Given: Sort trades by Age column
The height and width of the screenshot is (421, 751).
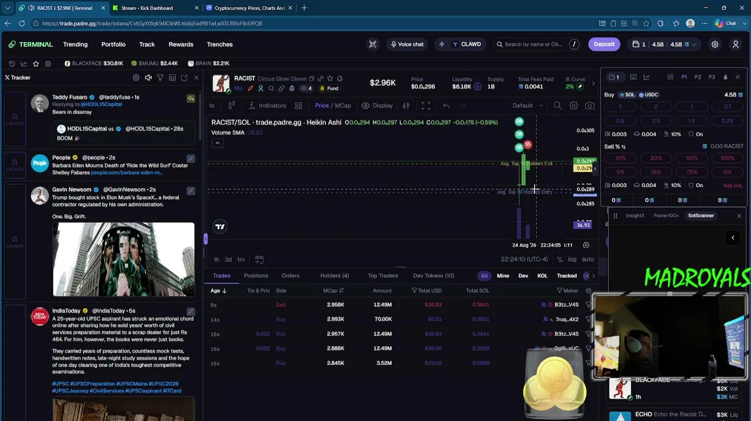Looking at the screenshot, I should tap(218, 291).
